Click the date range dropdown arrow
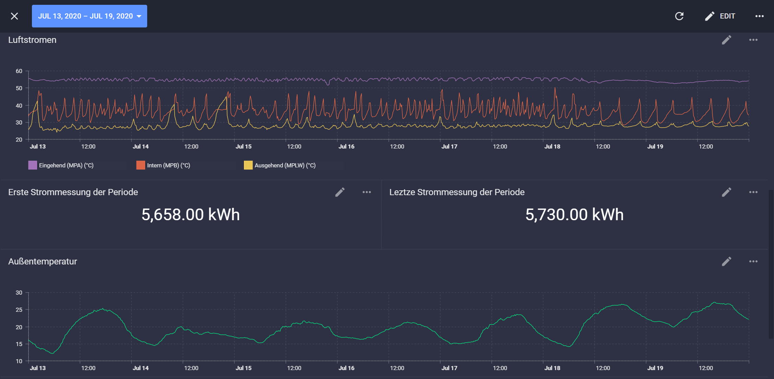Image resolution: width=774 pixels, height=379 pixels. pos(139,16)
